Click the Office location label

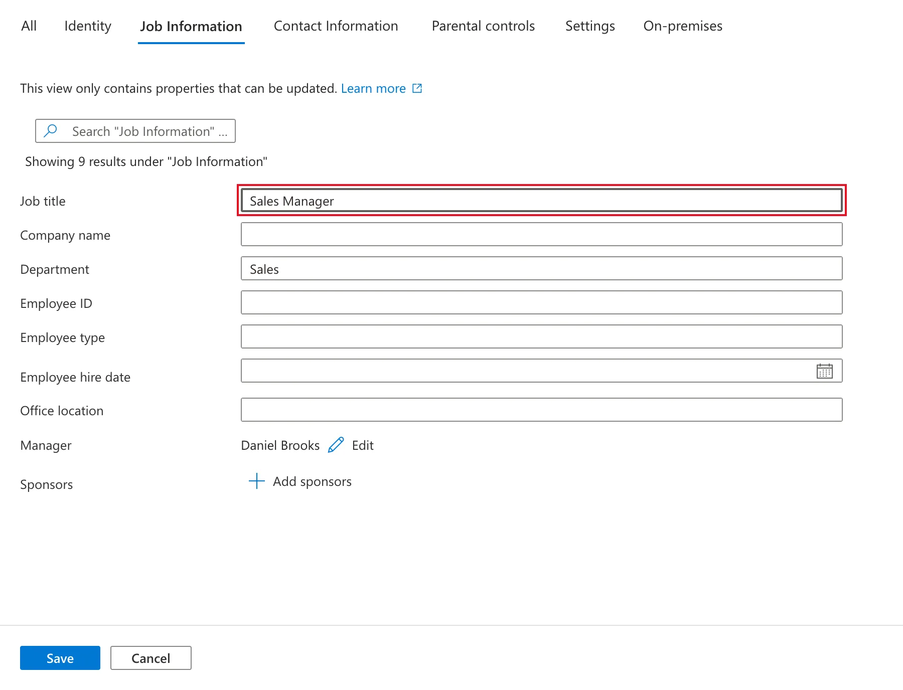(x=62, y=411)
